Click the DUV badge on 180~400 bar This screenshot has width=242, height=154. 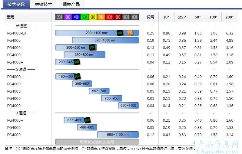tap(77, 76)
